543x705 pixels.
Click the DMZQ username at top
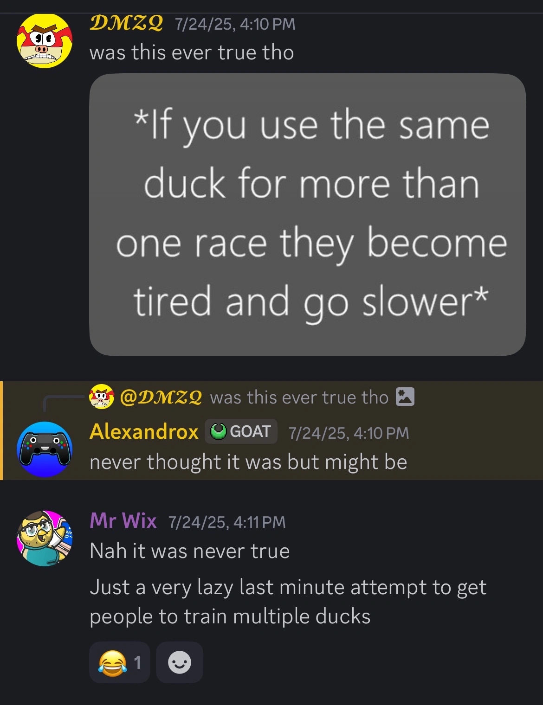coord(126,23)
